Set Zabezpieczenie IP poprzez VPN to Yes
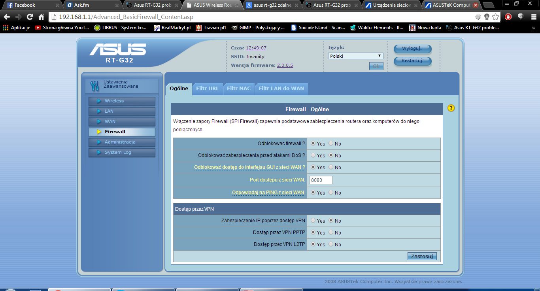Viewport: 540px width, 291px height. [x=313, y=221]
